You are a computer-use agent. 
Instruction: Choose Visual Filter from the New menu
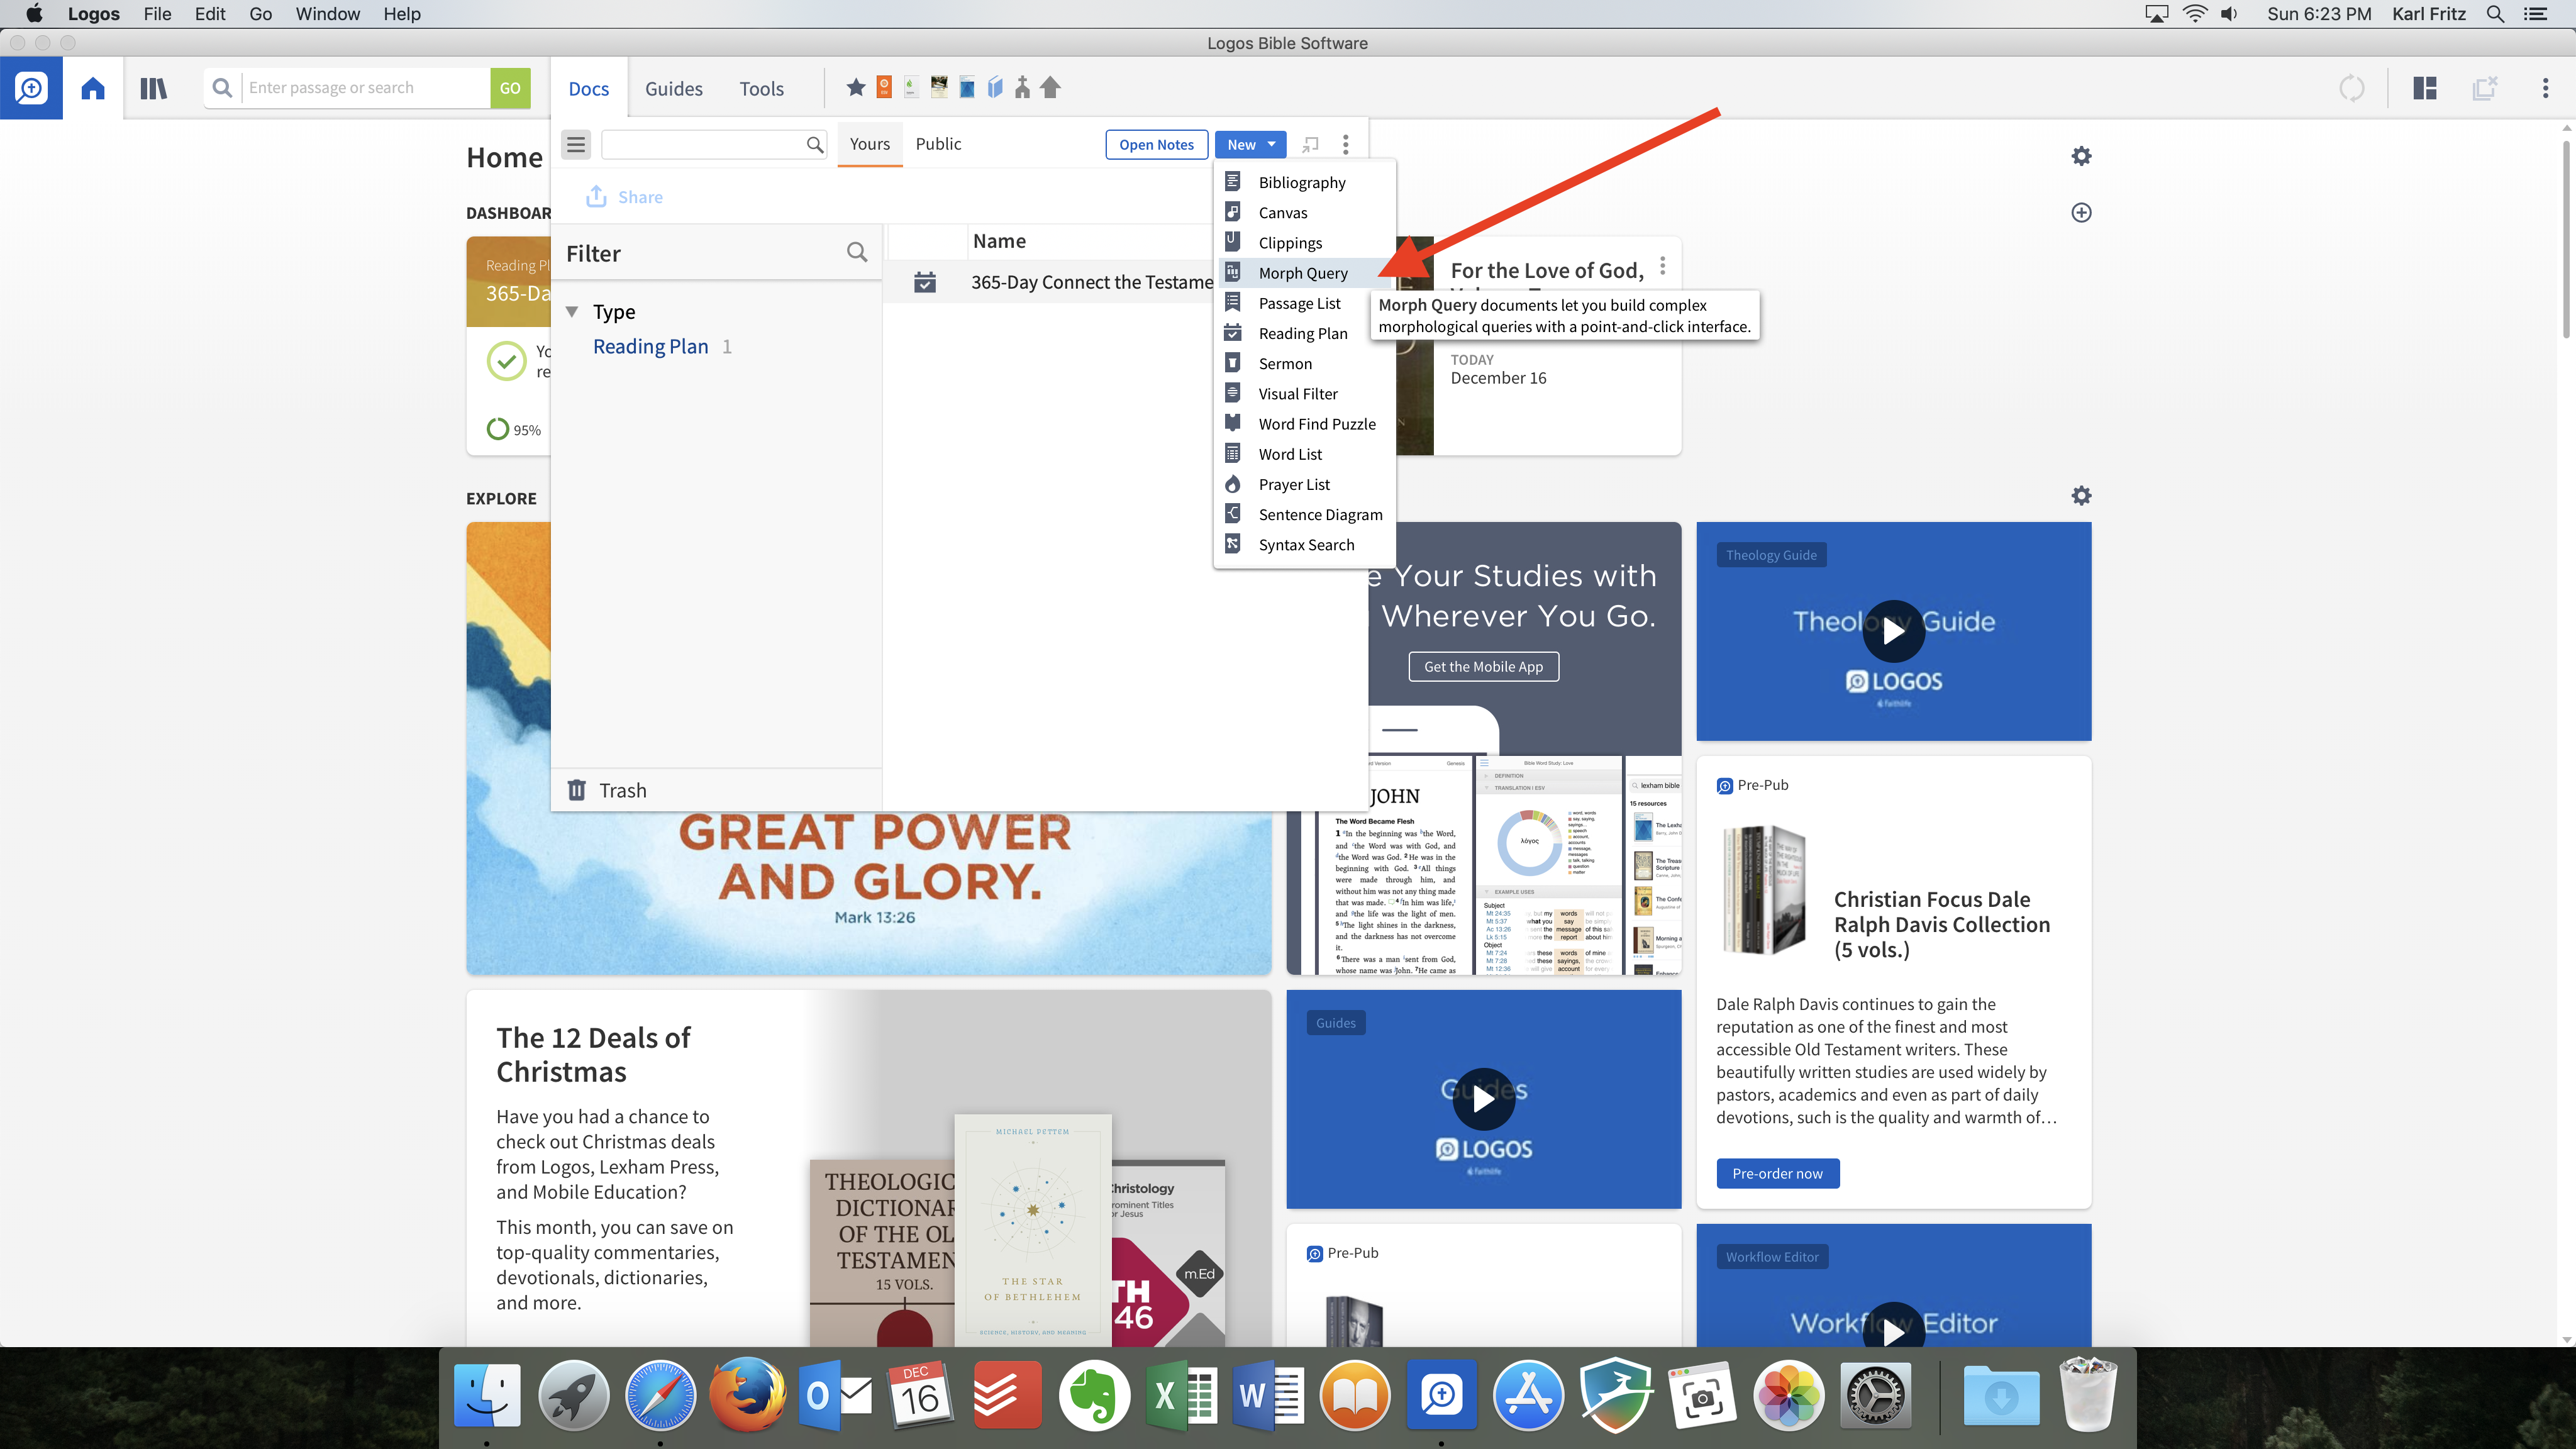1303,394
